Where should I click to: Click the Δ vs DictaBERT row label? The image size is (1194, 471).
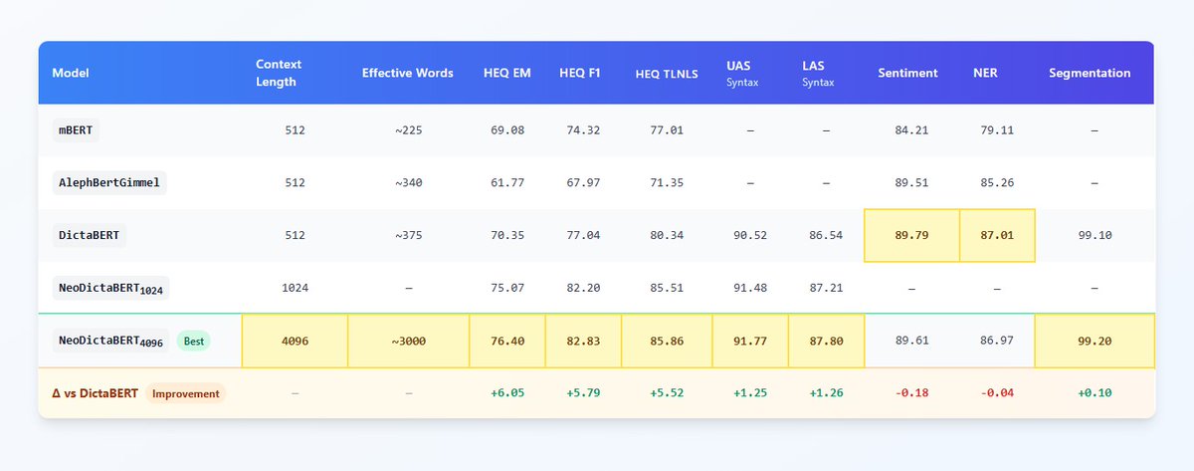(x=95, y=393)
